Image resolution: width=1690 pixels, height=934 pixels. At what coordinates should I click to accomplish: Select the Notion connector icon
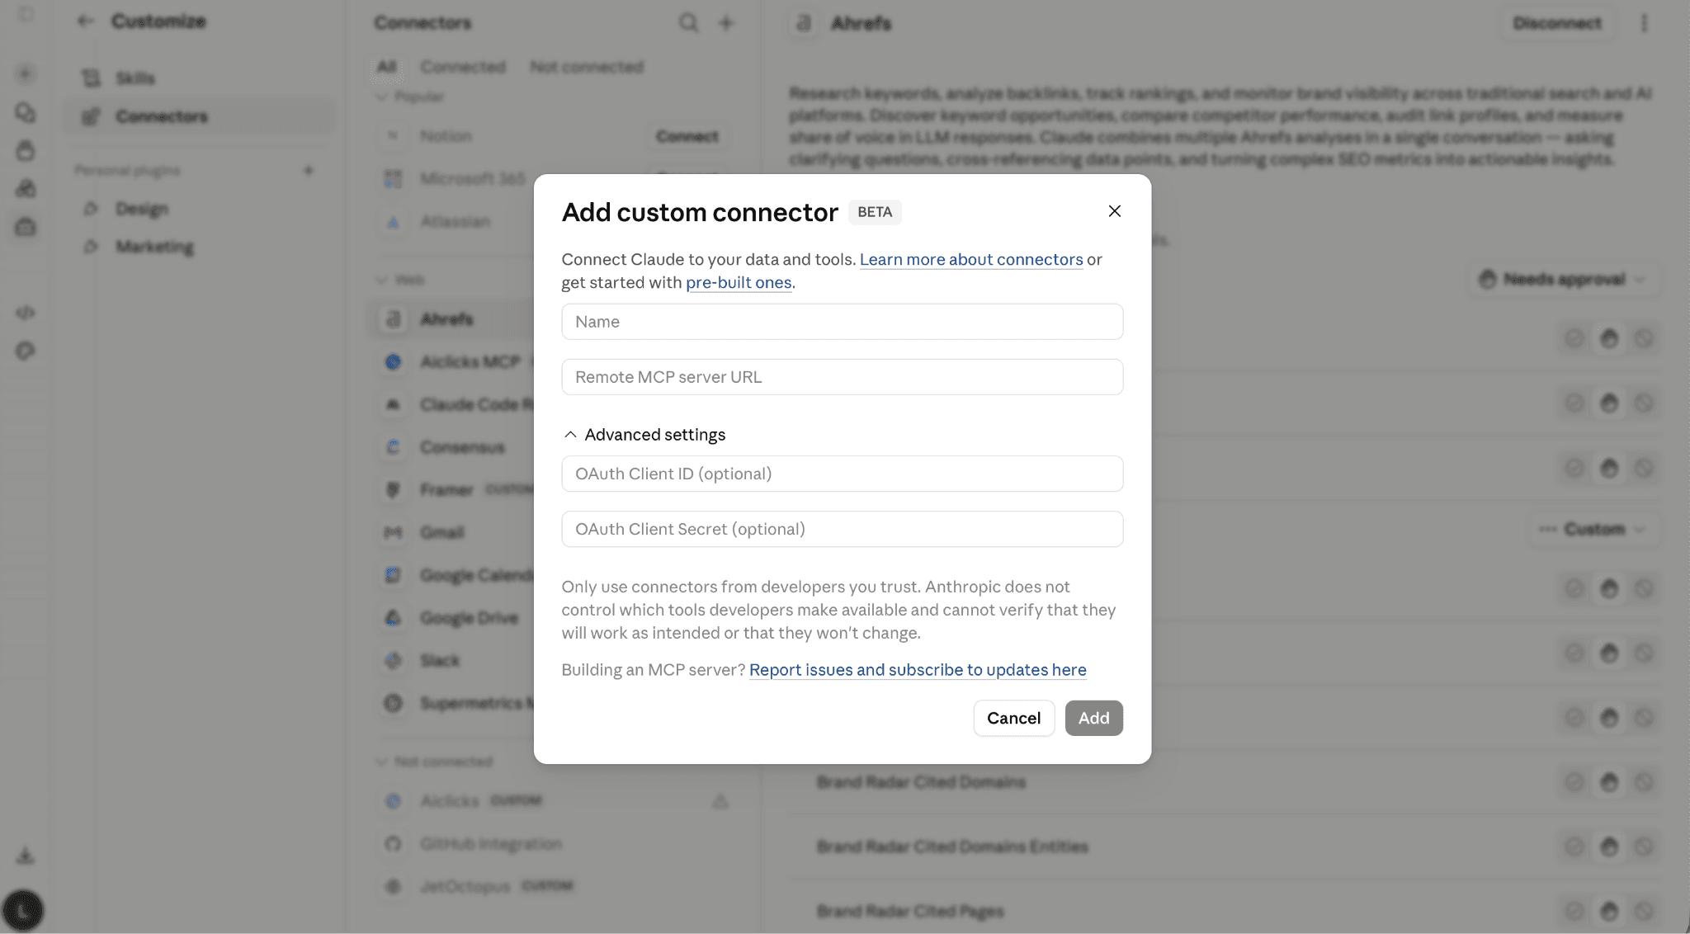[x=393, y=136]
